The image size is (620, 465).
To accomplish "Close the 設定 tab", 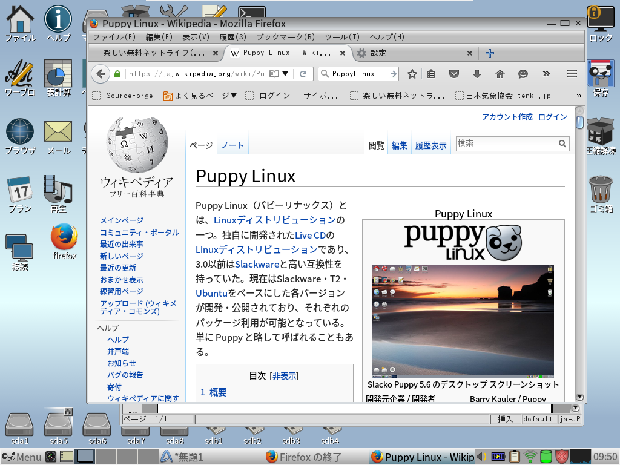I will [469, 53].
